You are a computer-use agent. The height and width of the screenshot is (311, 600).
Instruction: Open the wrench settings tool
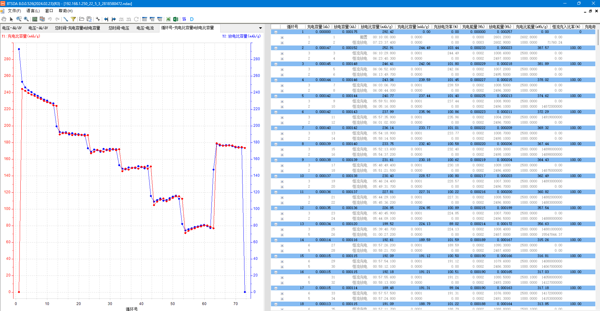coord(98,19)
